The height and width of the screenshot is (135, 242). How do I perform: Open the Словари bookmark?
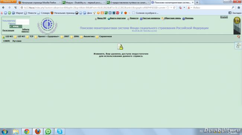click(x=44, y=13)
